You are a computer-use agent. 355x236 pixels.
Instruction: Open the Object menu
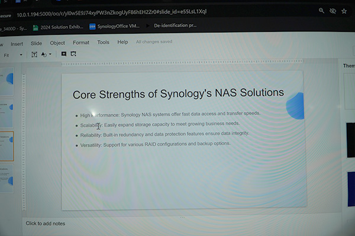click(x=57, y=43)
